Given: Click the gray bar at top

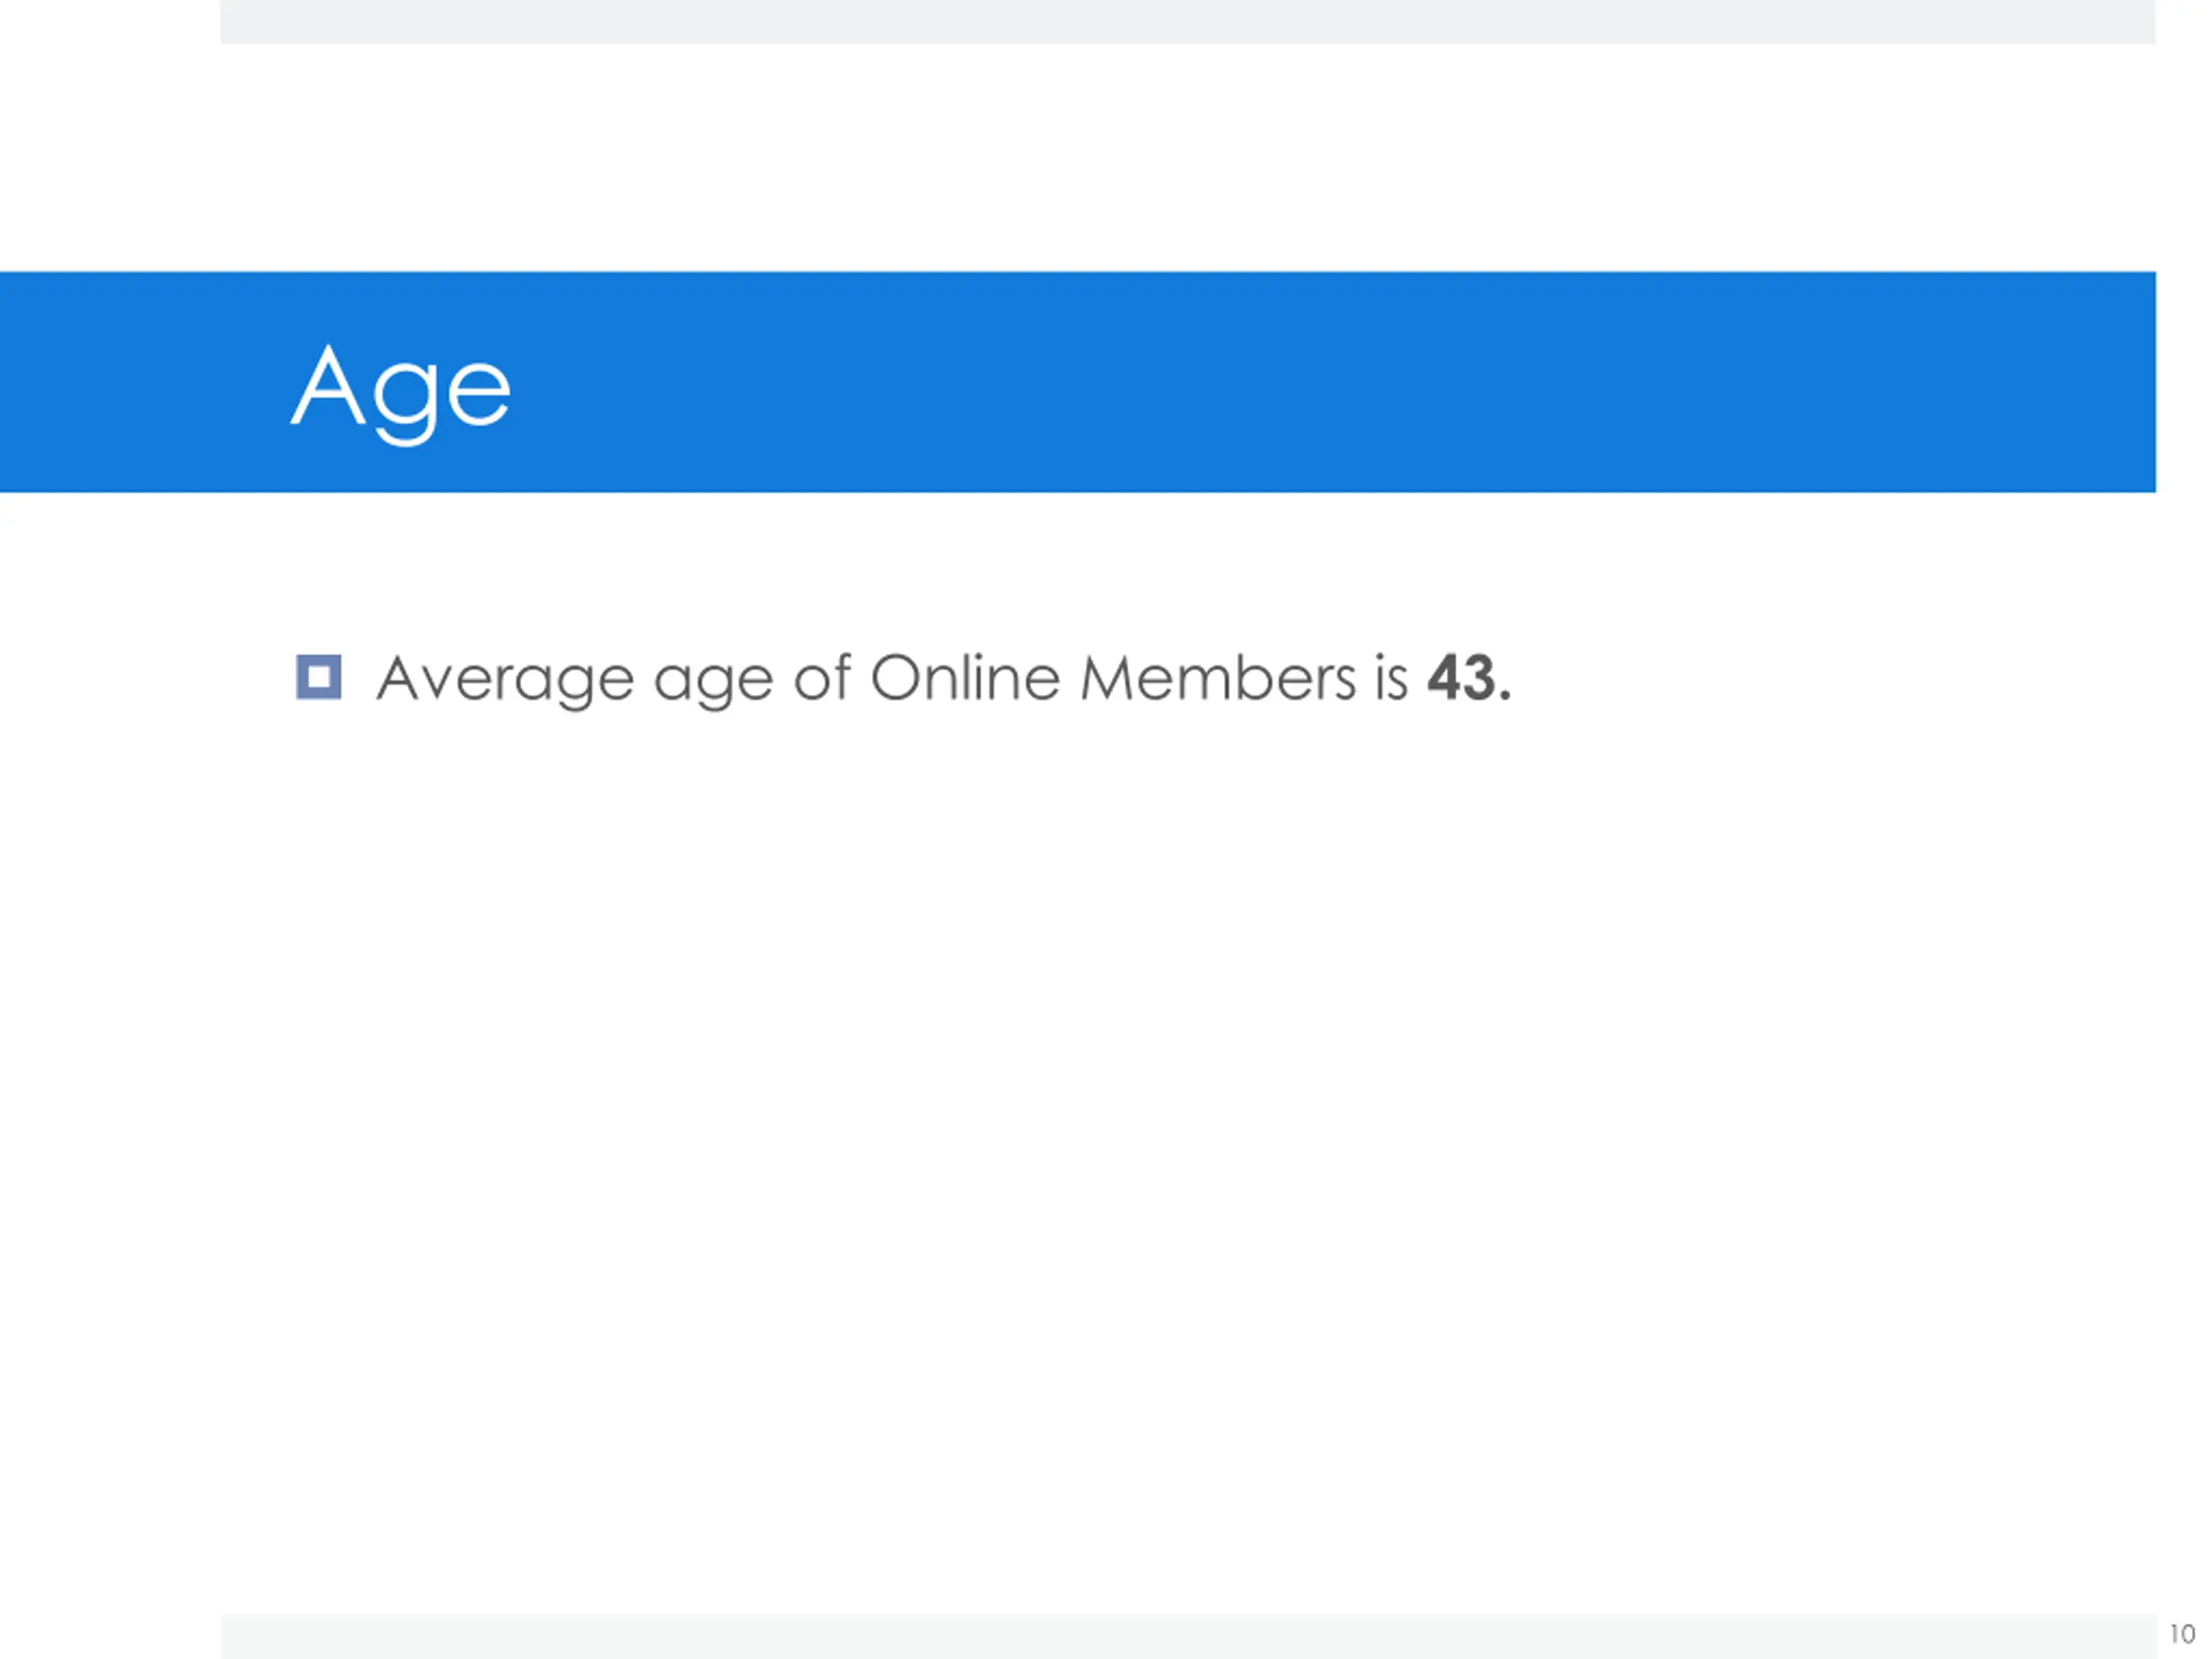Looking at the screenshot, I should (x=1187, y=21).
